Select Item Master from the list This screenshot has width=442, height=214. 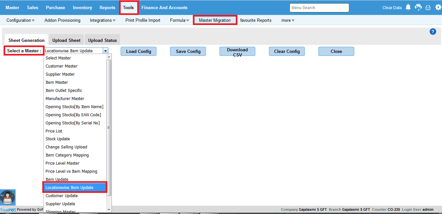point(75,82)
